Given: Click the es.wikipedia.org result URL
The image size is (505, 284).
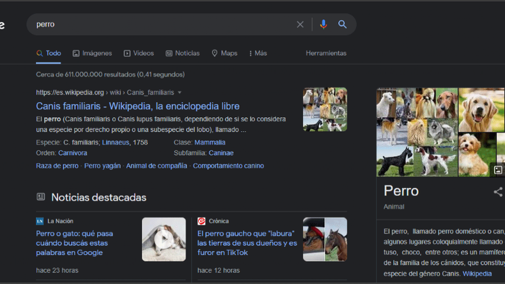Looking at the screenshot, I should (105, 93).
